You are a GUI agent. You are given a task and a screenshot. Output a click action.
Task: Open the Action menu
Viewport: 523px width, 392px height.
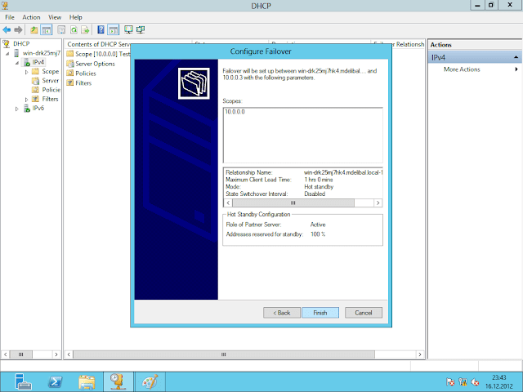31,16
